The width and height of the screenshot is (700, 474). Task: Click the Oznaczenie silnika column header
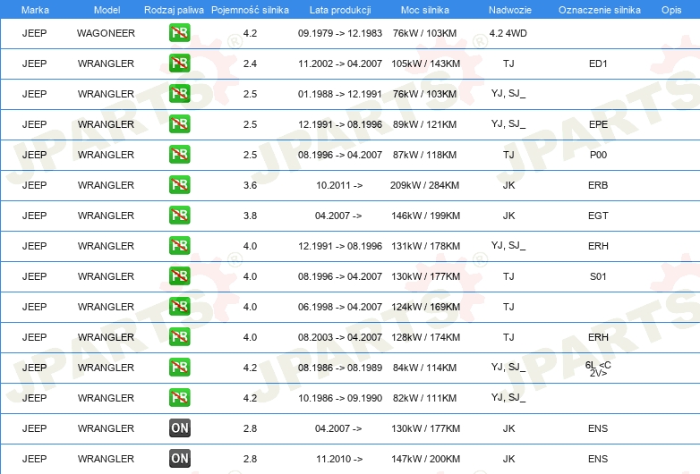tap(599, 10)
